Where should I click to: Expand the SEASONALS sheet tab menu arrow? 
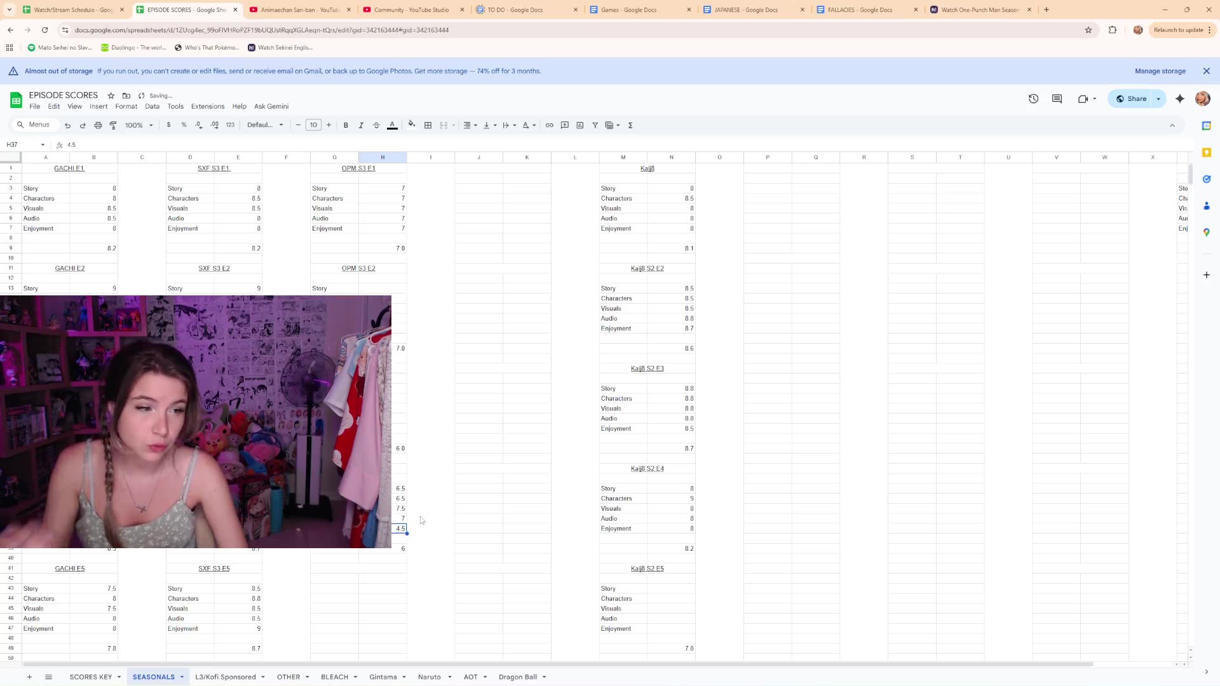click(182, 677)
